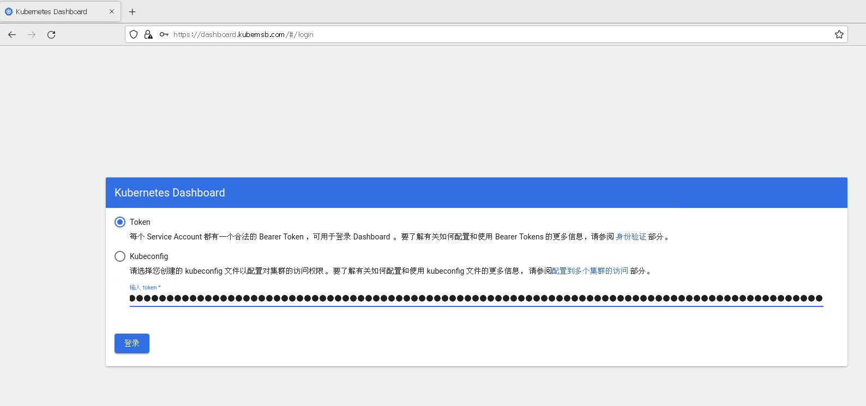This screenshot has height=406, width=866.
Task: Select the Token radio button
Action: pyautogui.click(x=120, y=222)
